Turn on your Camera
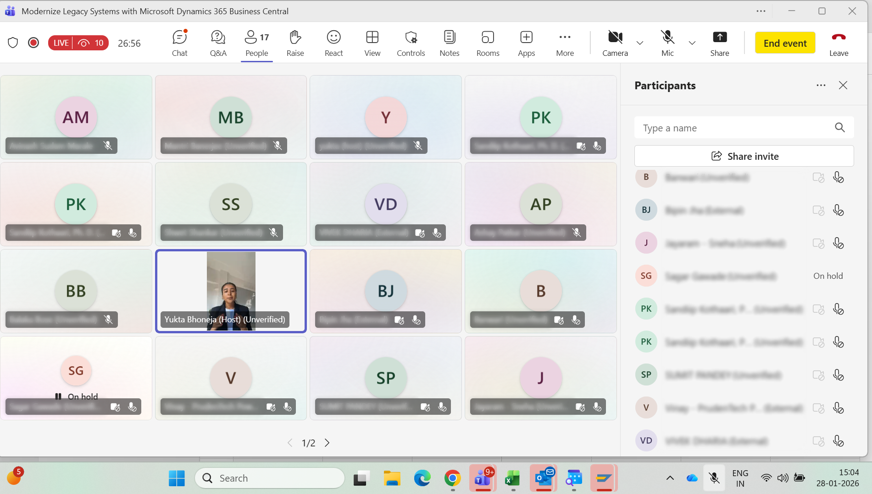Viewport: 872px width, 494px height. (x=615, y=43)
